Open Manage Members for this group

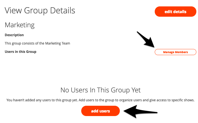pos(175,52)
